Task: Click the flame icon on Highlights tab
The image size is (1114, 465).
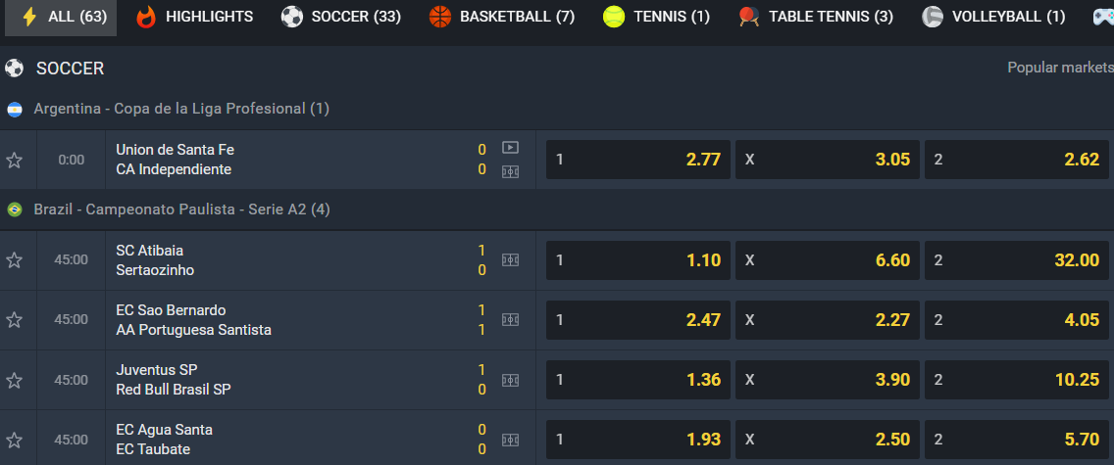Action: tap(146, 17)
